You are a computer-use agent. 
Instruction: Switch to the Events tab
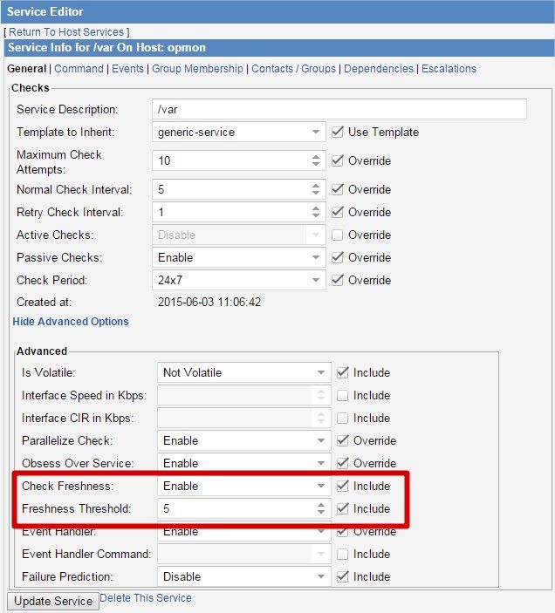tap(128, 68)
